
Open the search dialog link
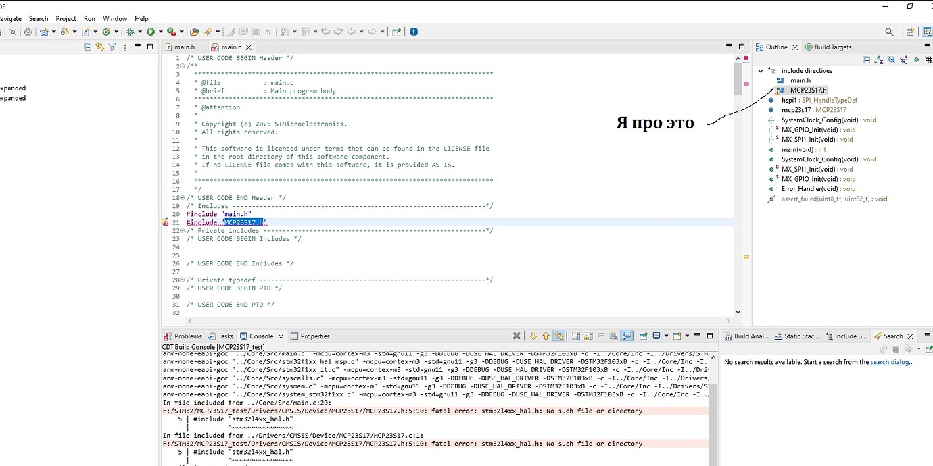pos(890,362)
